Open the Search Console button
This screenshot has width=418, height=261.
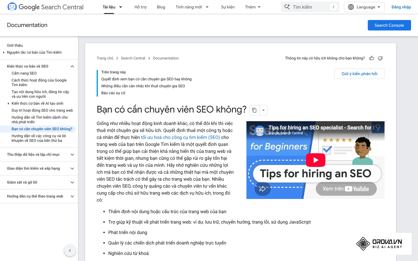[389, 25]
